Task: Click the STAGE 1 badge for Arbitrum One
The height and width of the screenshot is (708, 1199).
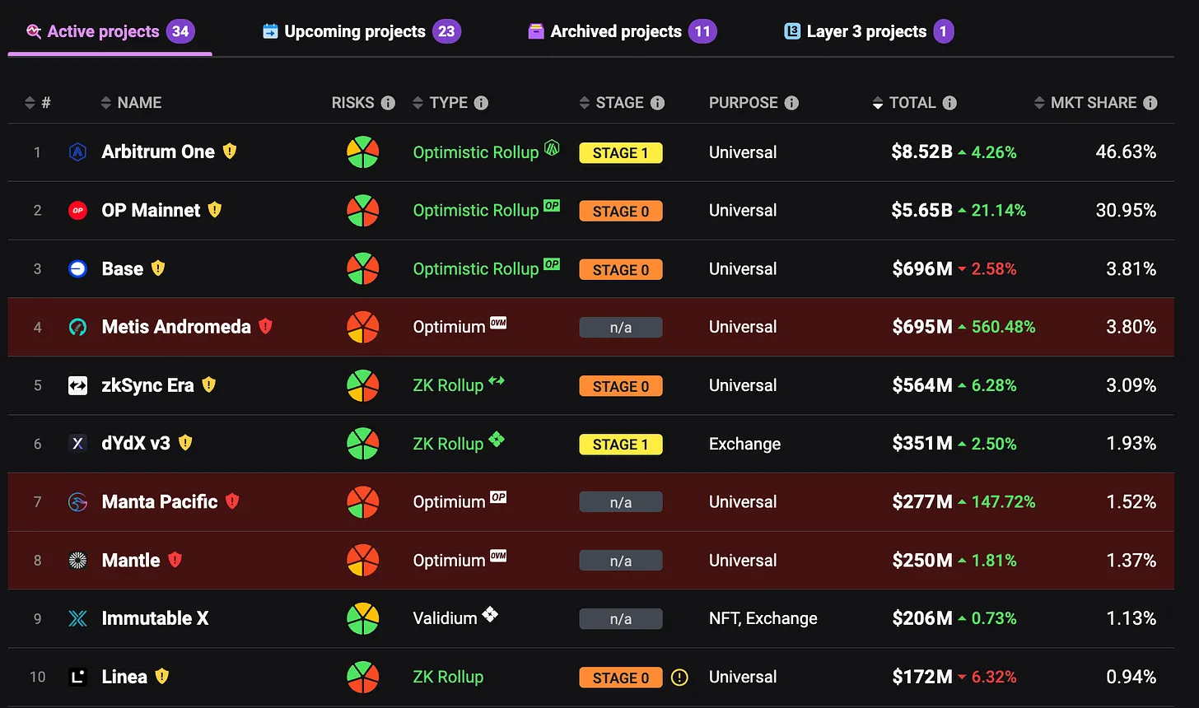Action: pos(621,153)
